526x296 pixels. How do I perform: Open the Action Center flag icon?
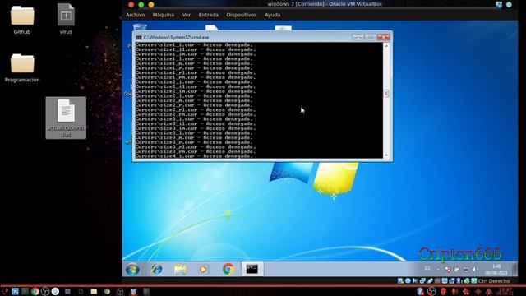[x=448, y=269]
